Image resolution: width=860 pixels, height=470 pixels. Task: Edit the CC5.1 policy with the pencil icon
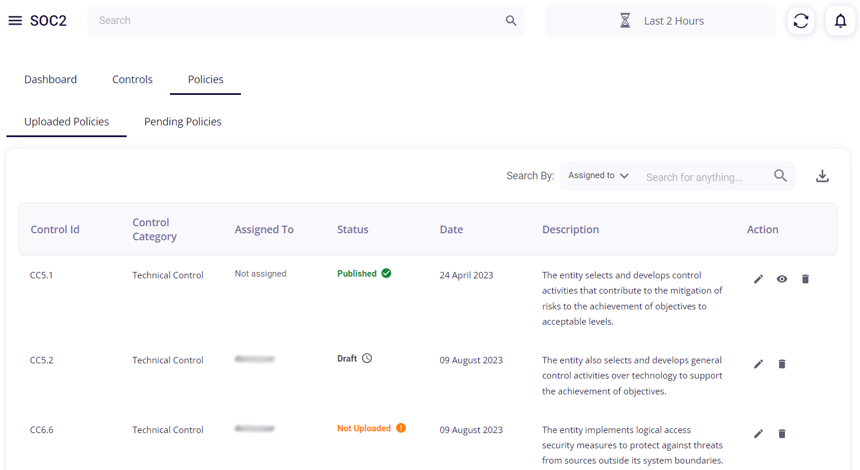point(759,279)
